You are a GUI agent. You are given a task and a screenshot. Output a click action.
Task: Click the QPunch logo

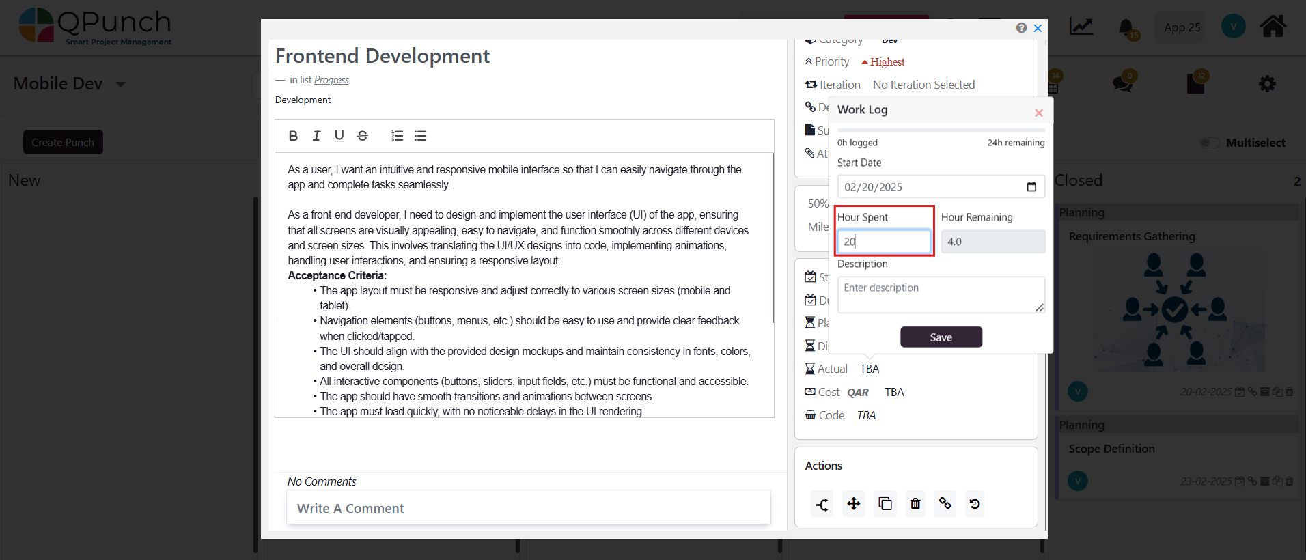pyautogui.click(x=95, y=27)
